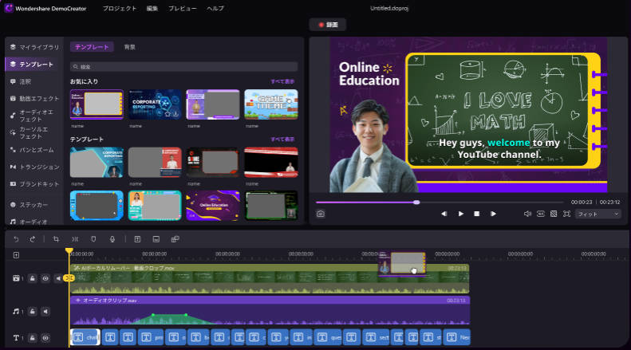Click the overlapping-windows group toolbar icon
This screenshot has height=350, width=631.
pyautogui.click(x=175, y=239)
